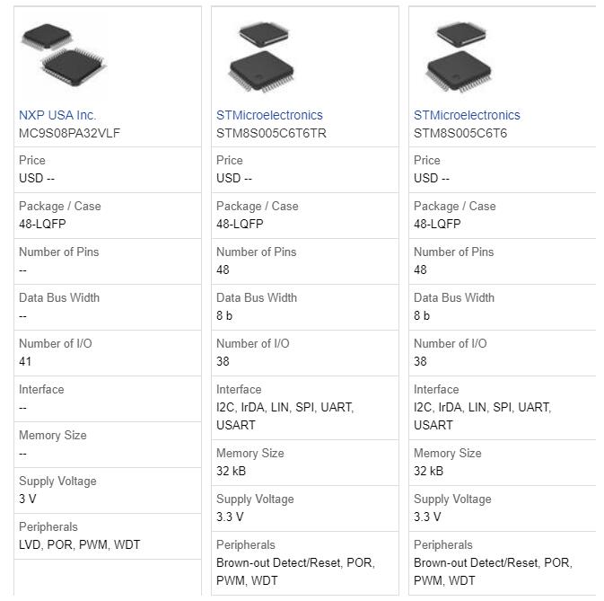
Task: Open the NXP USA Inc. manufacturer link
Action: click(57, 115)
